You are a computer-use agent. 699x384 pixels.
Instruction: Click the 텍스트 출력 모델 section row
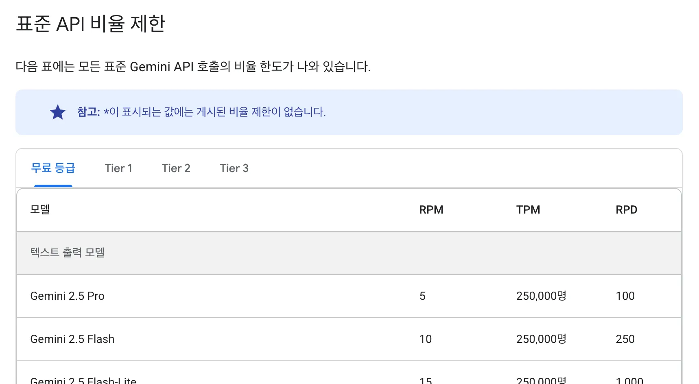pyautogui.click(x=349, y=253)
